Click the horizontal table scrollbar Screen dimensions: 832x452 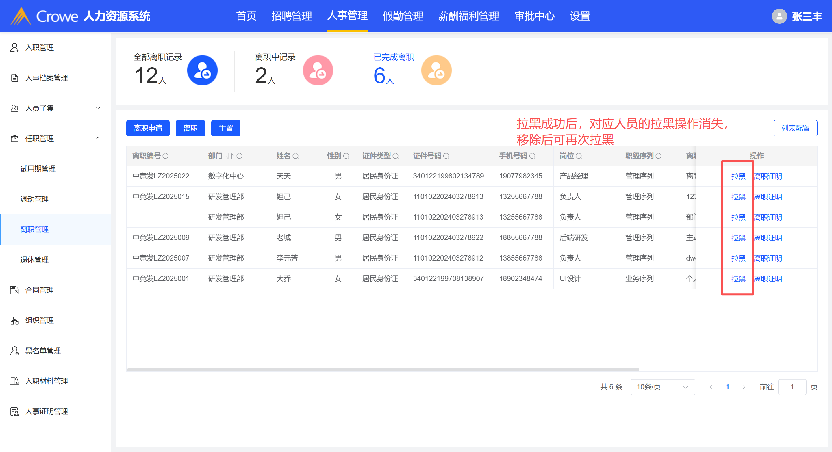point(383,369)
